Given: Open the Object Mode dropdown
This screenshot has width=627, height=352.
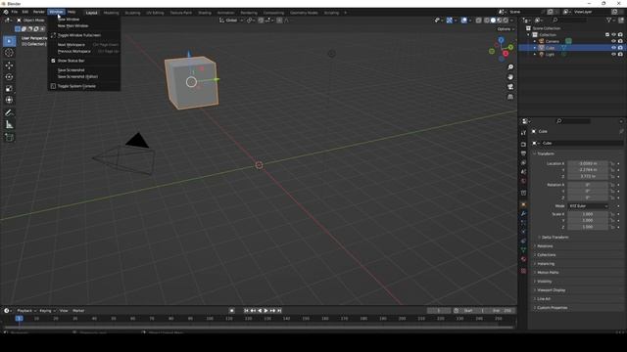Looking at the screenshot, I should click(x=31, y=20).
